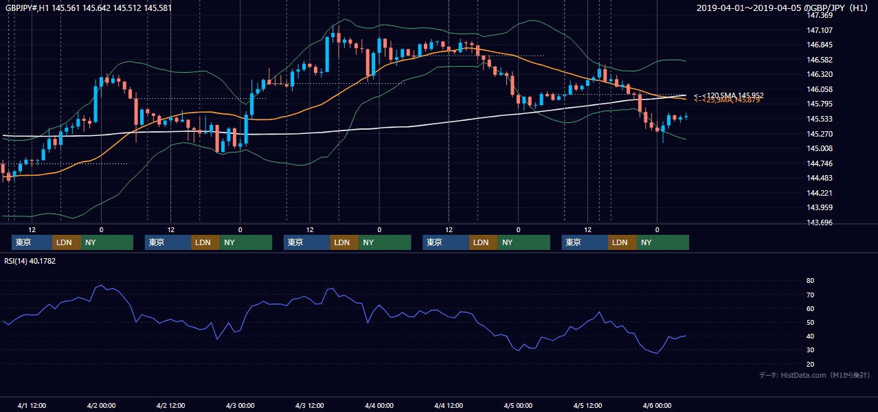Click the 4/5 12:00 time axis label
This screenshot has height=412, width=878.
(587, 405)
